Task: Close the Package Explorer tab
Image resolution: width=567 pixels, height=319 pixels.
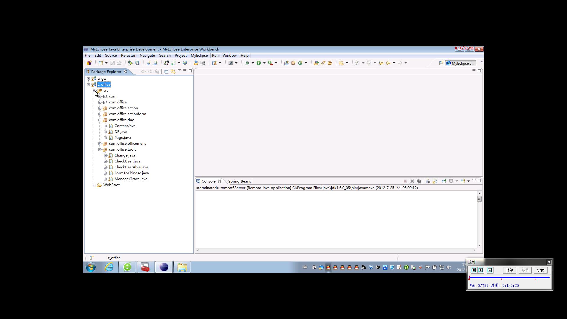Action: coord(125,71)
